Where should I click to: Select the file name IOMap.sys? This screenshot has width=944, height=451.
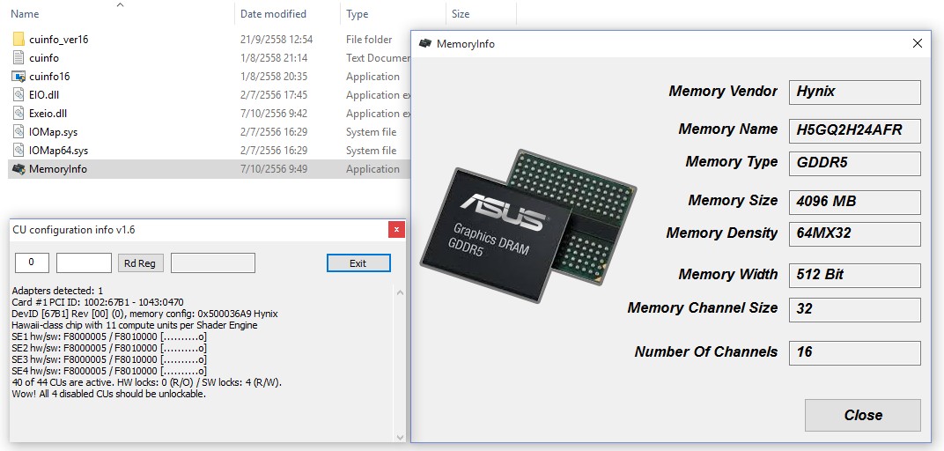[x=53, y=132]
